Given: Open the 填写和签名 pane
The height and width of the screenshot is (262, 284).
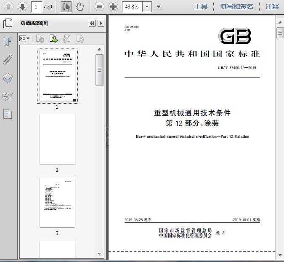Looking at the screenshot, I should tap(236, 7).
